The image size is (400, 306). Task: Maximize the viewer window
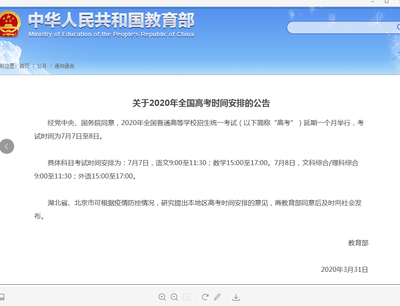click(x=387, y=2)
